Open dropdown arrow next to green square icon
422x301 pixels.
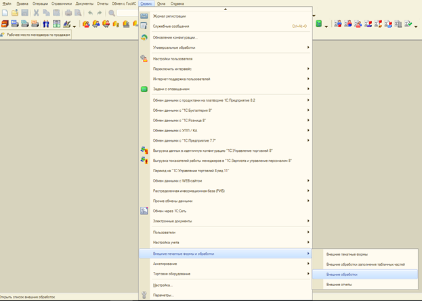tap(326, 26)
